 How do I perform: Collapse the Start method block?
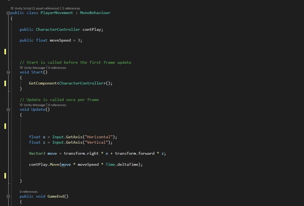8,72
